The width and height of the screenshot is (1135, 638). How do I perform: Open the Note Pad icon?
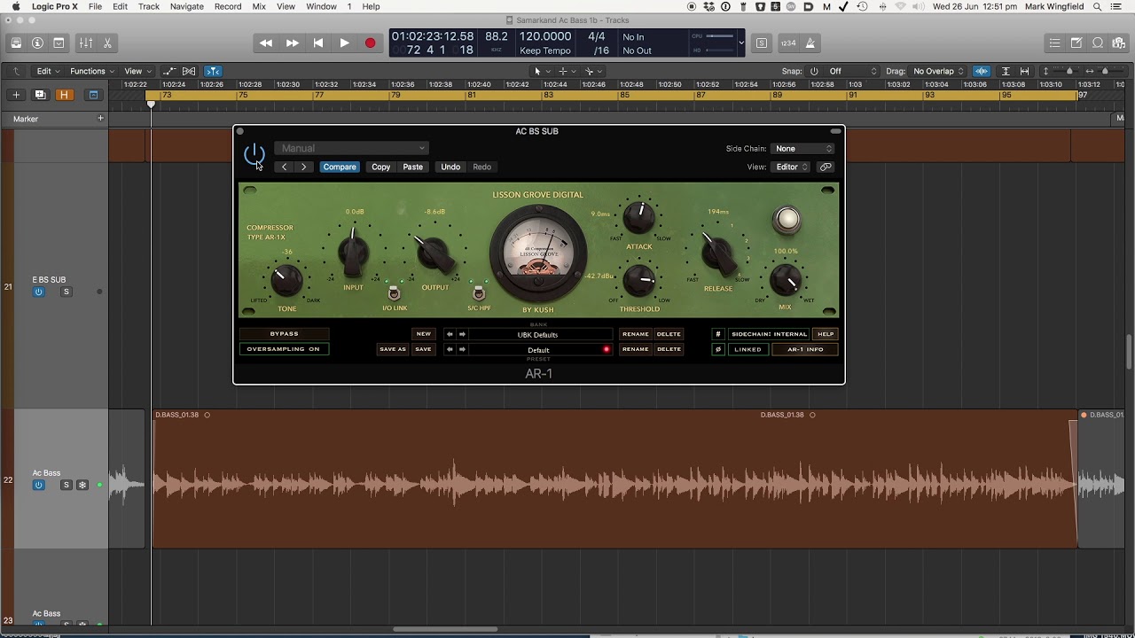pyautogui.click(x=1076, y=43)
